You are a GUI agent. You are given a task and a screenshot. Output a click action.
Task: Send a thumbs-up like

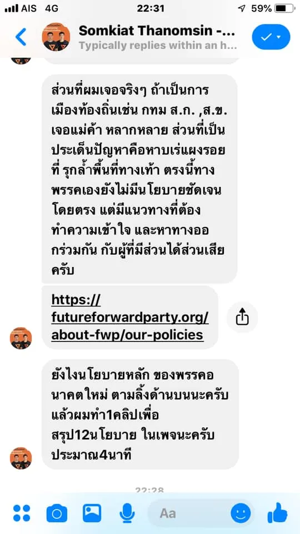pos(278,512)
